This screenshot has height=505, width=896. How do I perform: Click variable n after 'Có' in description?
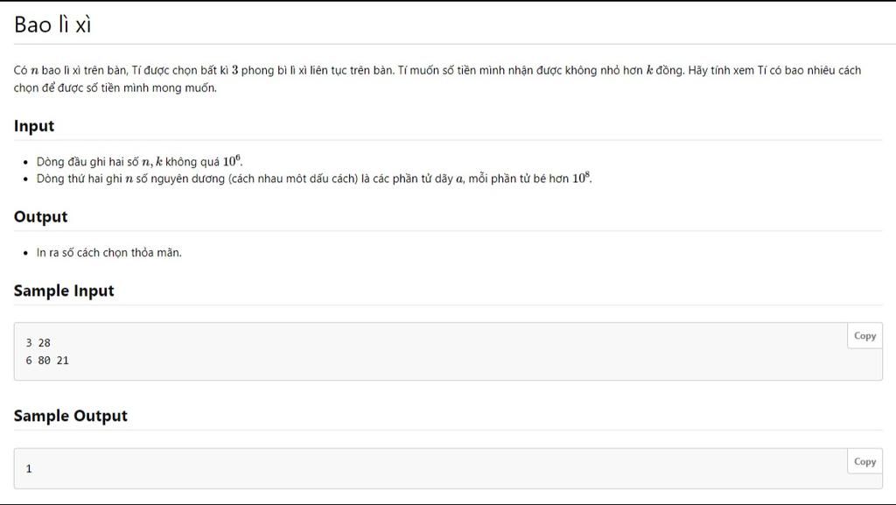coord(34,70)
